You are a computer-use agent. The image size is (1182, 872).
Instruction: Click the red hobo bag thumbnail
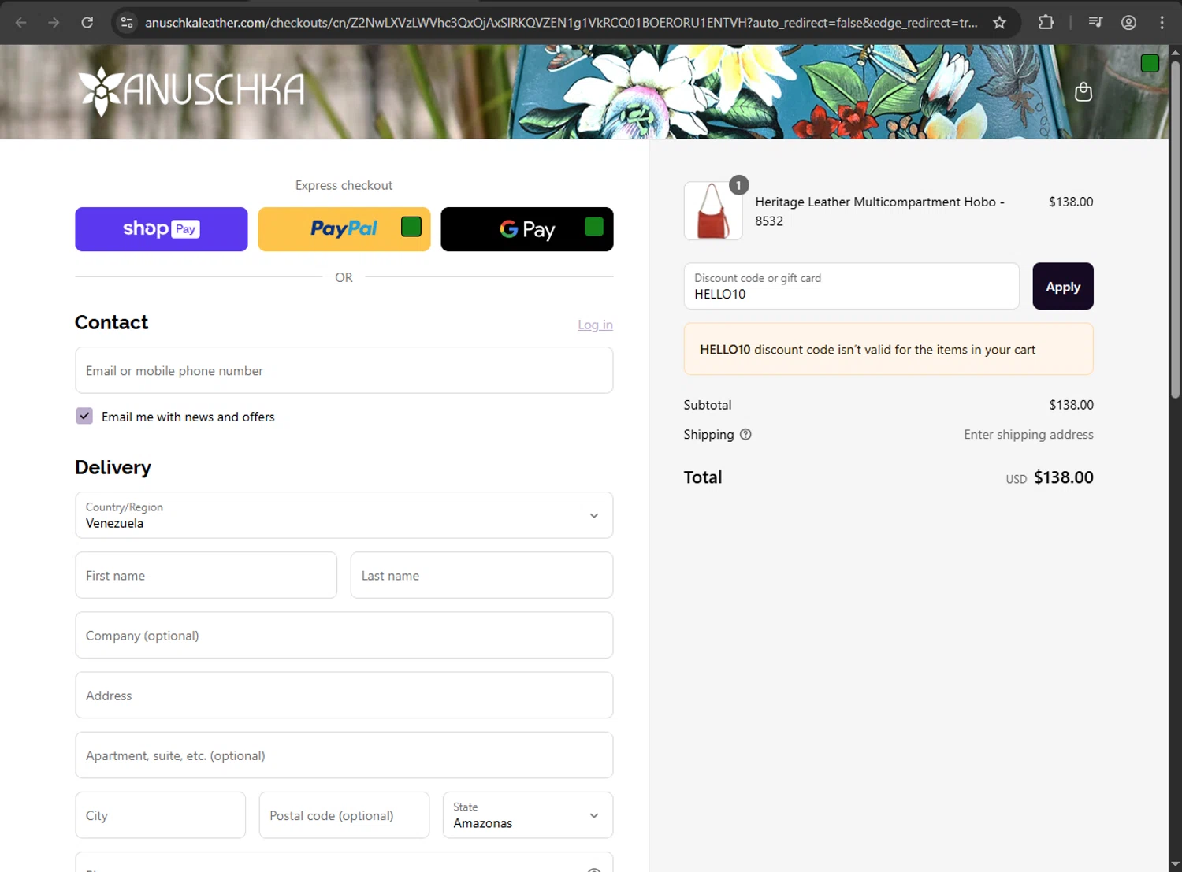713,211
